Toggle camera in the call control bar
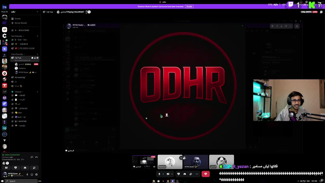Screen dimensions: 325x183 (168, 174)
